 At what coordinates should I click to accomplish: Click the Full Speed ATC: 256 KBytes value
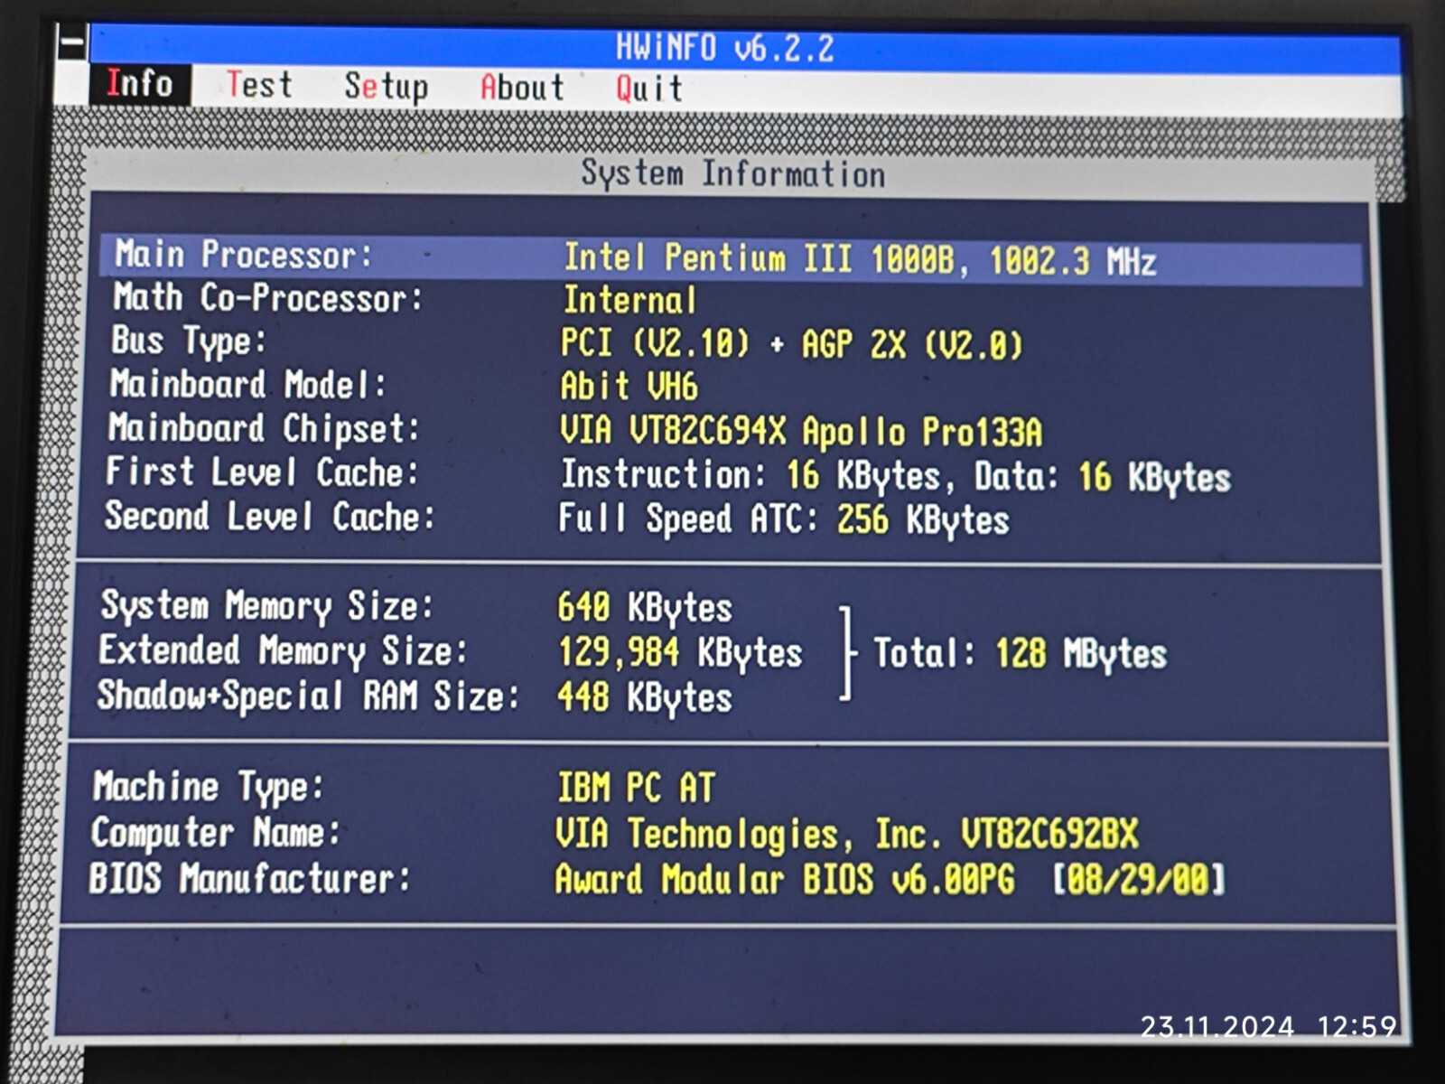[x=784, y=519]
